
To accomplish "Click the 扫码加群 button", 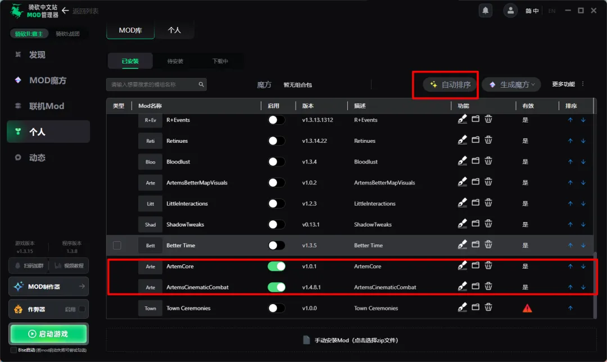I will (29, 265).
